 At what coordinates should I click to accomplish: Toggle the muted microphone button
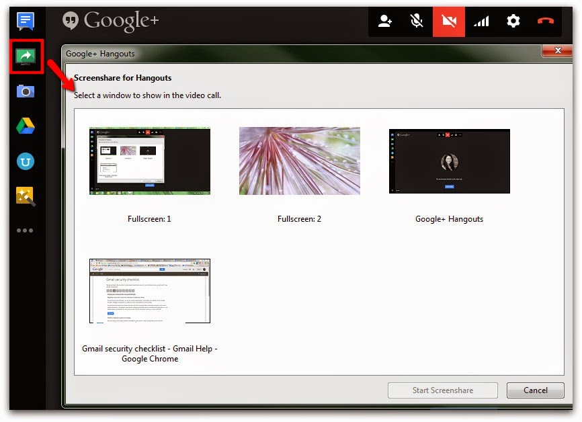pyautogui.click(x=417, y=21)
